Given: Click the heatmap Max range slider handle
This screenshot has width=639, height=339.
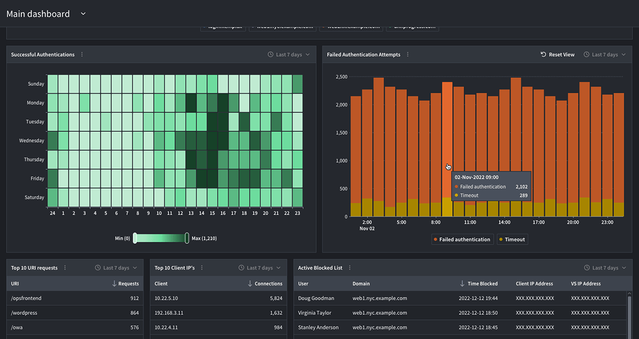Looking at the screenshot, I should click(187, 238).
